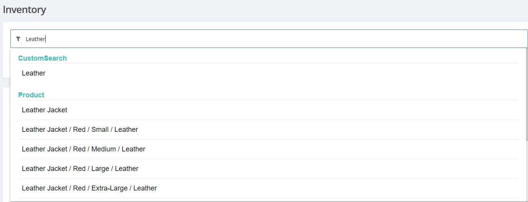Choose the plain Leather Jacket product suggestion

[45, 110]
